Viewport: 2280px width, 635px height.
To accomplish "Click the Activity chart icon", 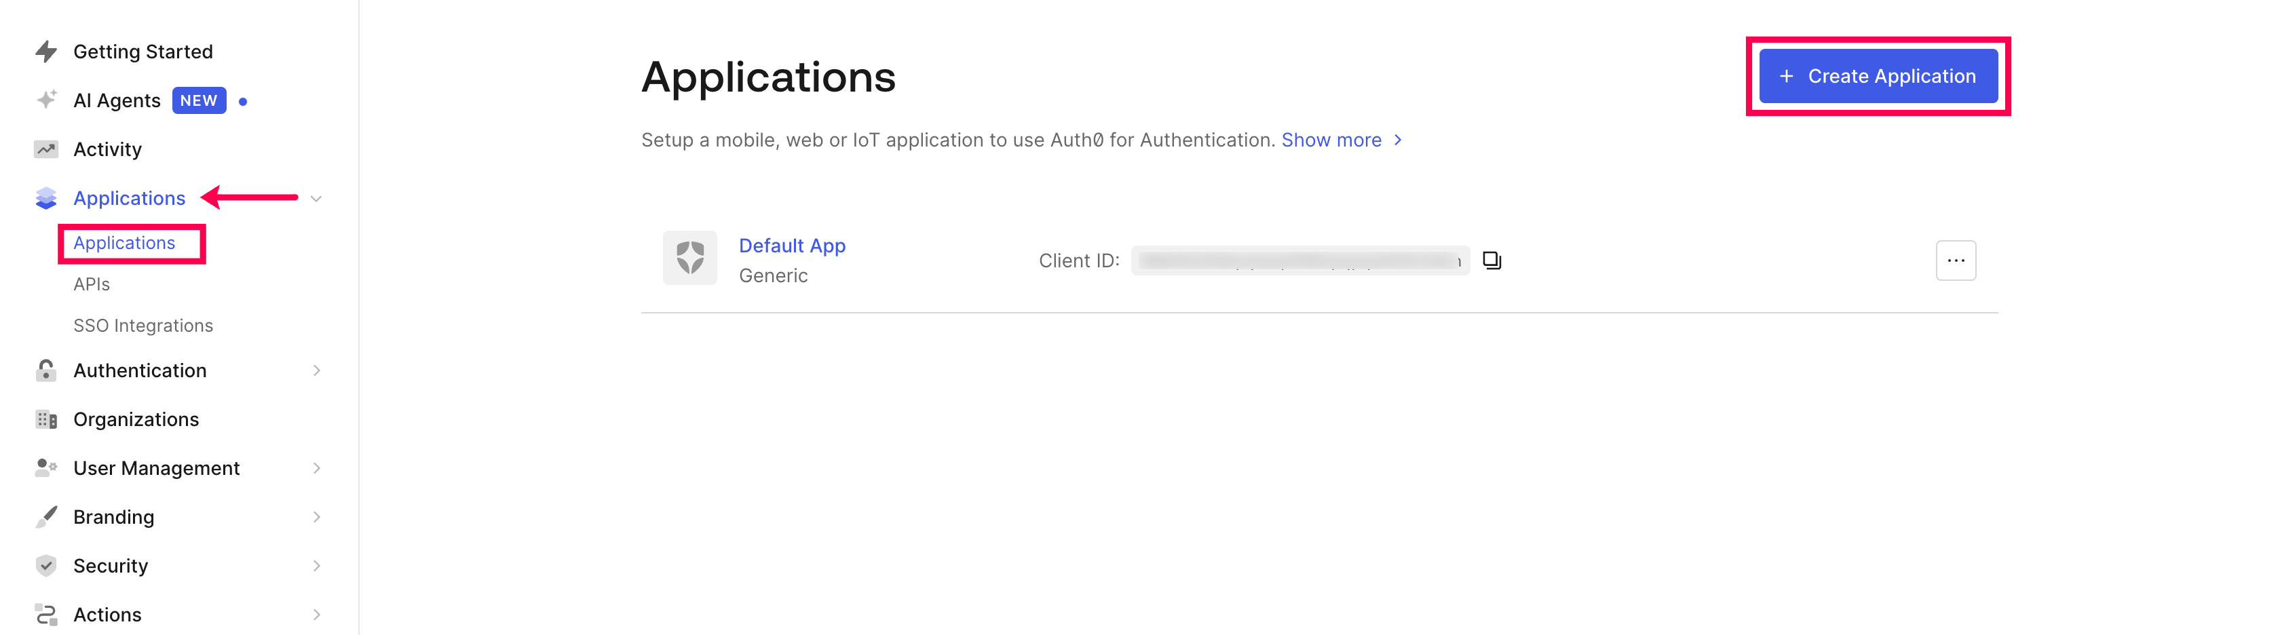I will point(46,149).
